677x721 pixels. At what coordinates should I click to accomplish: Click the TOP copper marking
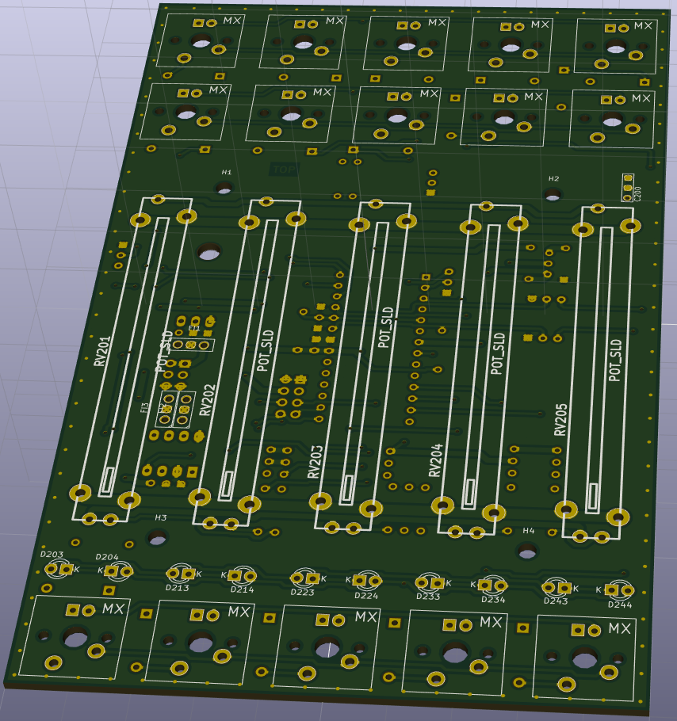[x=284, y=170]
